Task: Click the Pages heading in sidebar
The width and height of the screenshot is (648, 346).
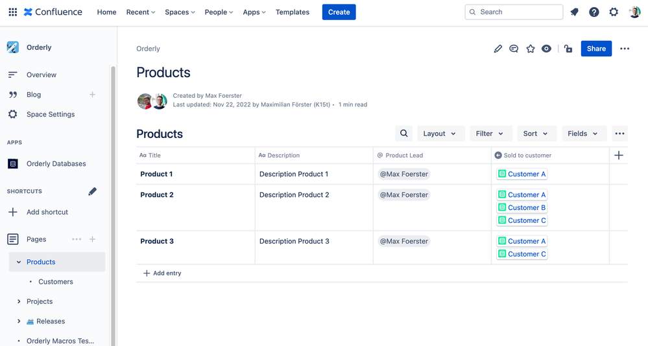Action: (36, 239)
